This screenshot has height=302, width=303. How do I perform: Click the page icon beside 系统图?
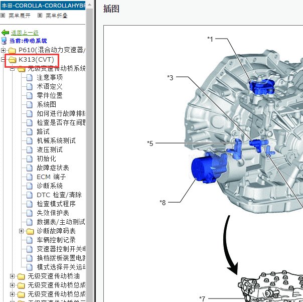[29, 104]
